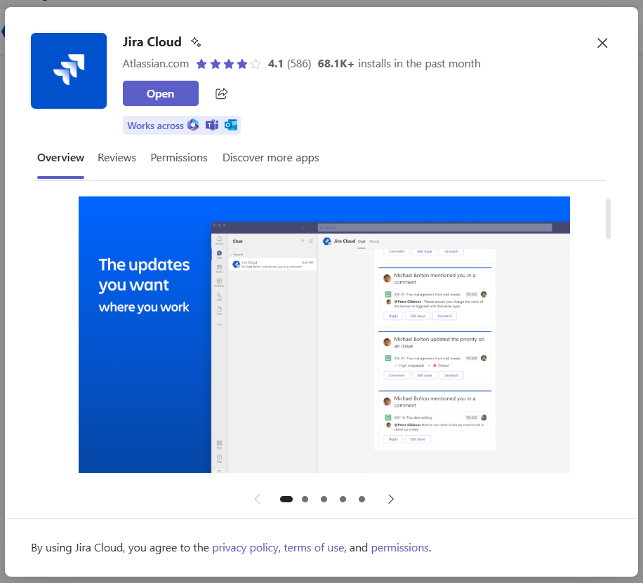Viewport: 643px width, 583px height.
Task: Close the Jira Cloud dialog
Action: click(x=602, y=43)
